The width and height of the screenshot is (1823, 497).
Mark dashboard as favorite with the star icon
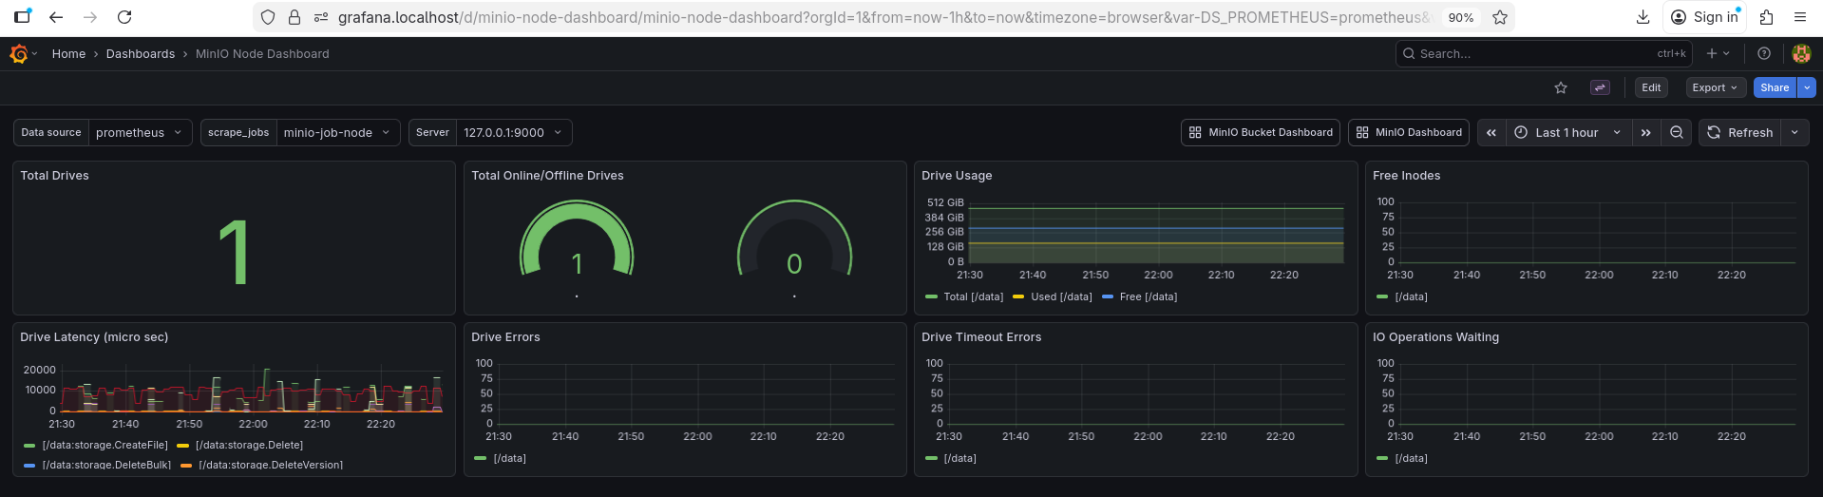(x=1561, y=87)
